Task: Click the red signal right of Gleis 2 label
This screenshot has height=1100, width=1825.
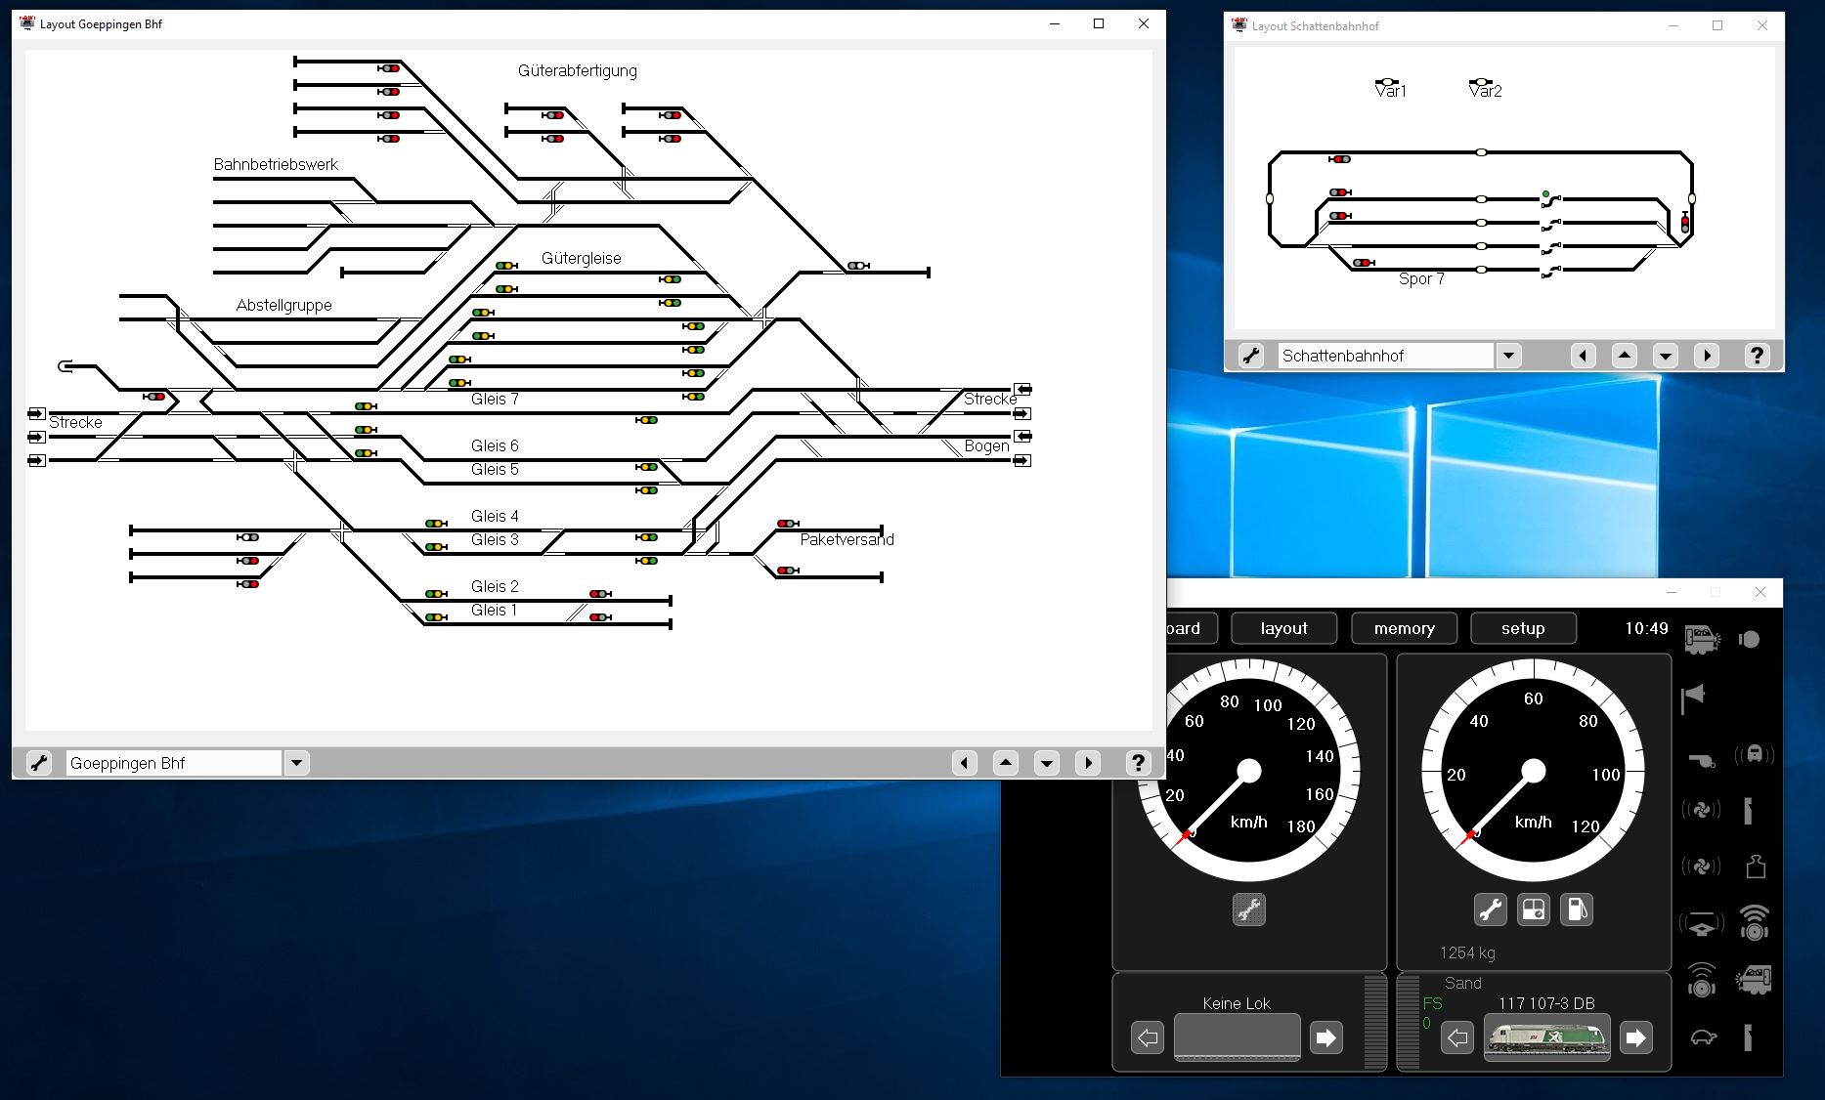Action: [x=599, y=594]
